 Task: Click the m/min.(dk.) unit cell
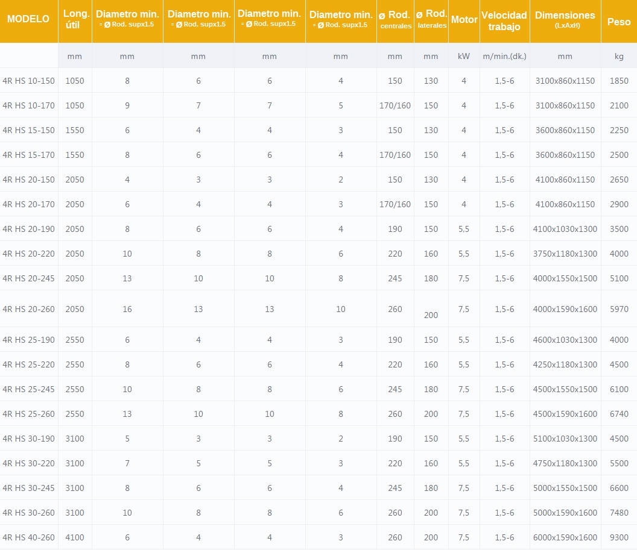coord(504,57)
